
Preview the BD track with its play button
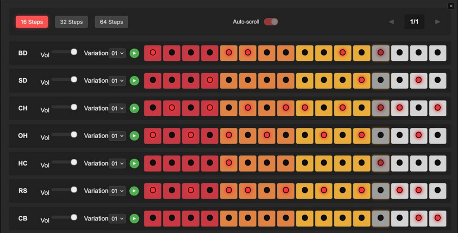pos(134,53)
